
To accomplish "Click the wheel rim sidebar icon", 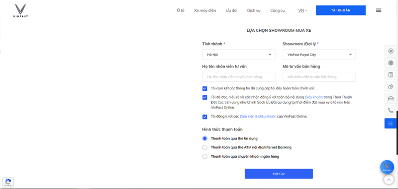I will pos(391,63).
